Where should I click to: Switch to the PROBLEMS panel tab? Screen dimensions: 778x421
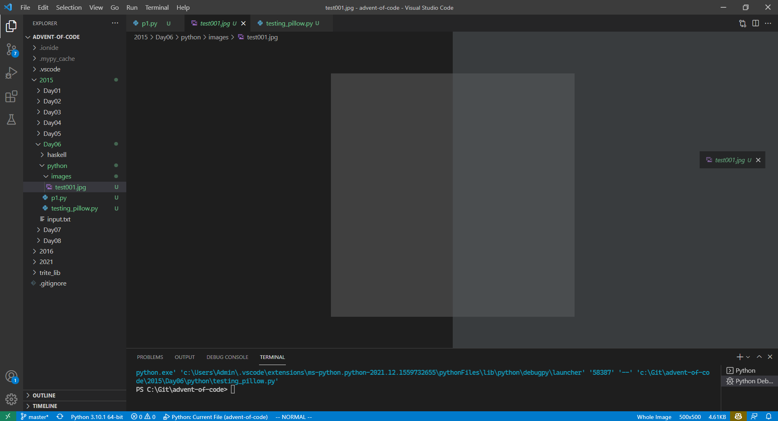point(150,357)
